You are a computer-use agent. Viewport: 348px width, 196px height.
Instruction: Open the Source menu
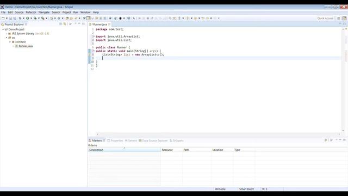19,12
